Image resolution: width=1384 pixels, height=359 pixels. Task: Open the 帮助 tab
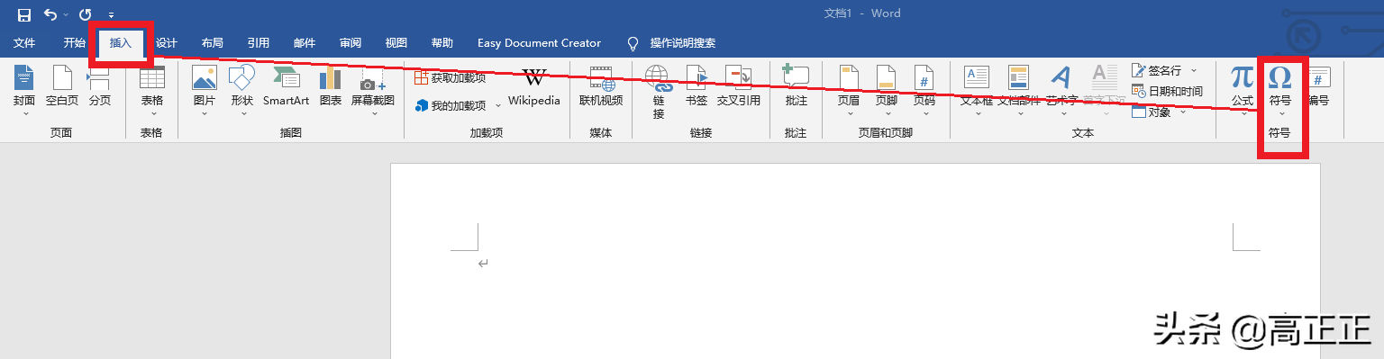click(442, 43)
